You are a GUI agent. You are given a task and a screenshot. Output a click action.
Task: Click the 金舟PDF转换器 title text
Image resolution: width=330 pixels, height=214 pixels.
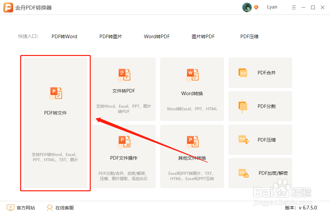coord(33,8)
